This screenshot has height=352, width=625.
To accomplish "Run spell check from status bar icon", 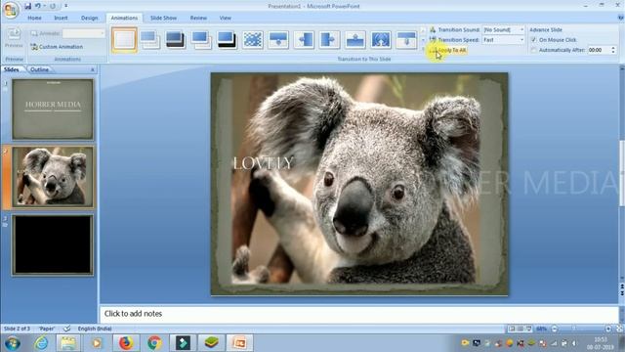I will point(67,329).
